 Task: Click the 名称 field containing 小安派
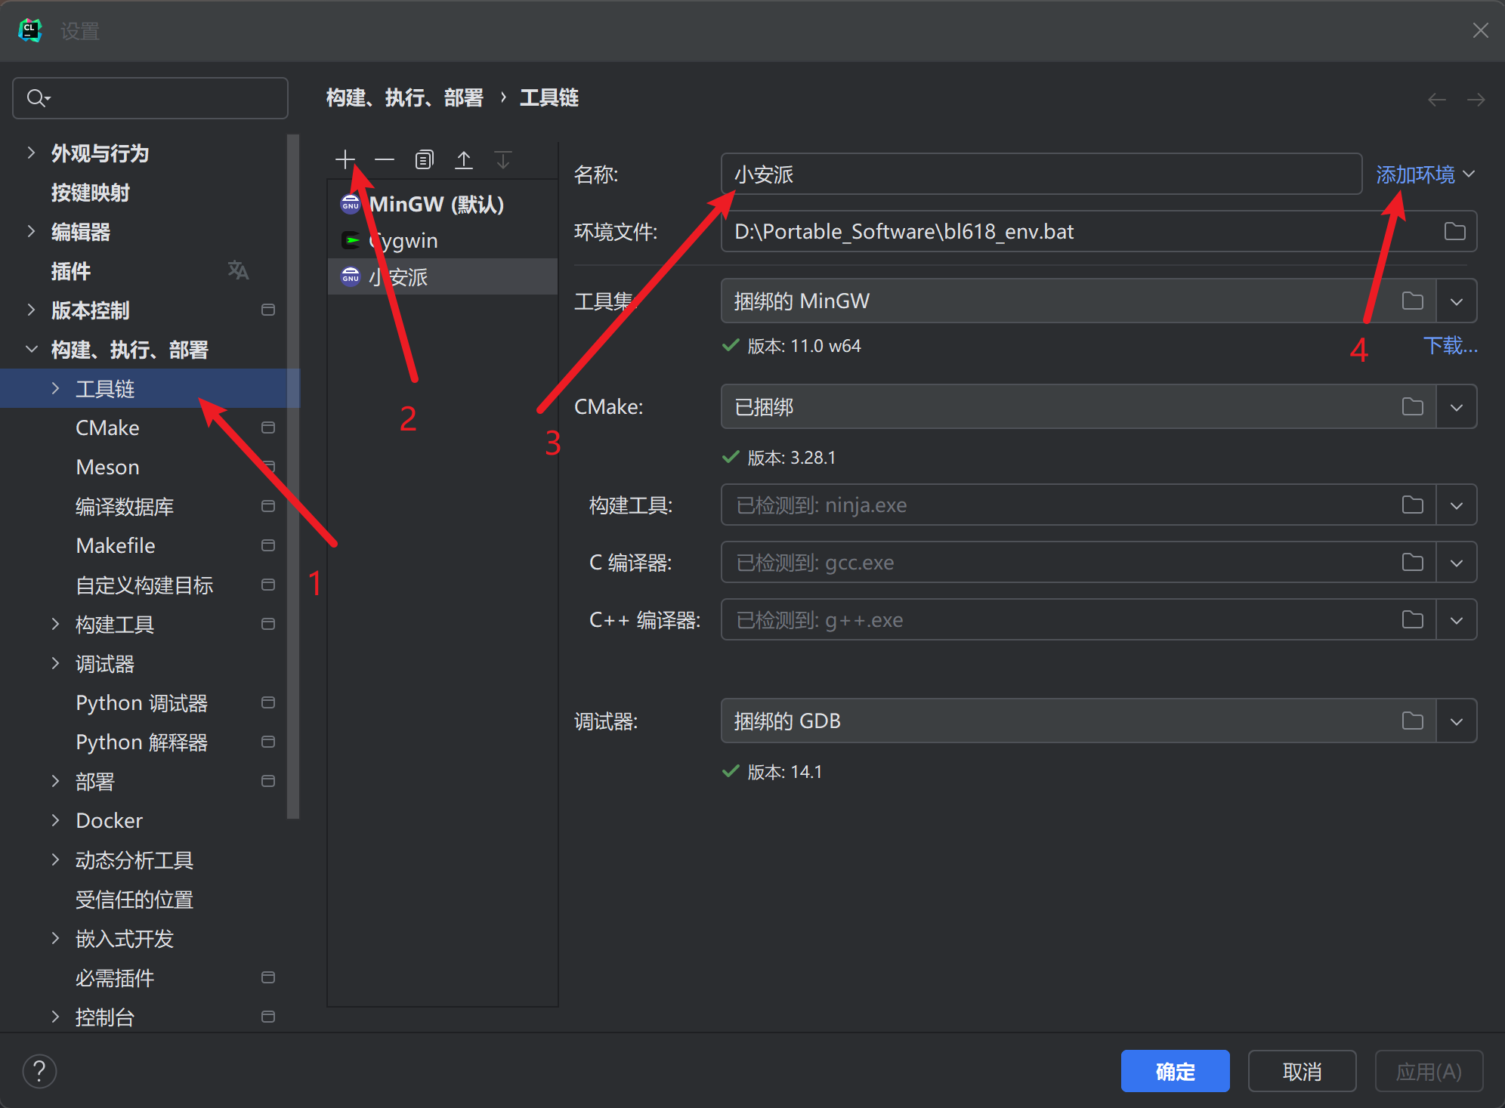pyautogui.click(x=1041, y=174)
